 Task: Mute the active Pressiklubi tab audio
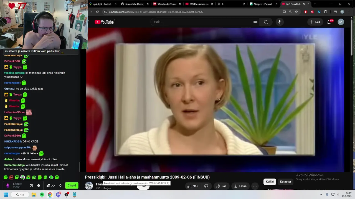pyautogui.click(x=304, y=4)
